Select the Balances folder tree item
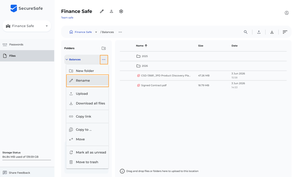 pyautogui.click(x=75, y=59)
